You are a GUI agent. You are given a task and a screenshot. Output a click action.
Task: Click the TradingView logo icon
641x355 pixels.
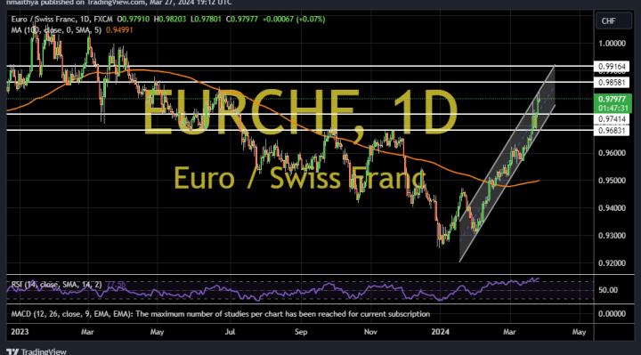click(x=12, y=351)
